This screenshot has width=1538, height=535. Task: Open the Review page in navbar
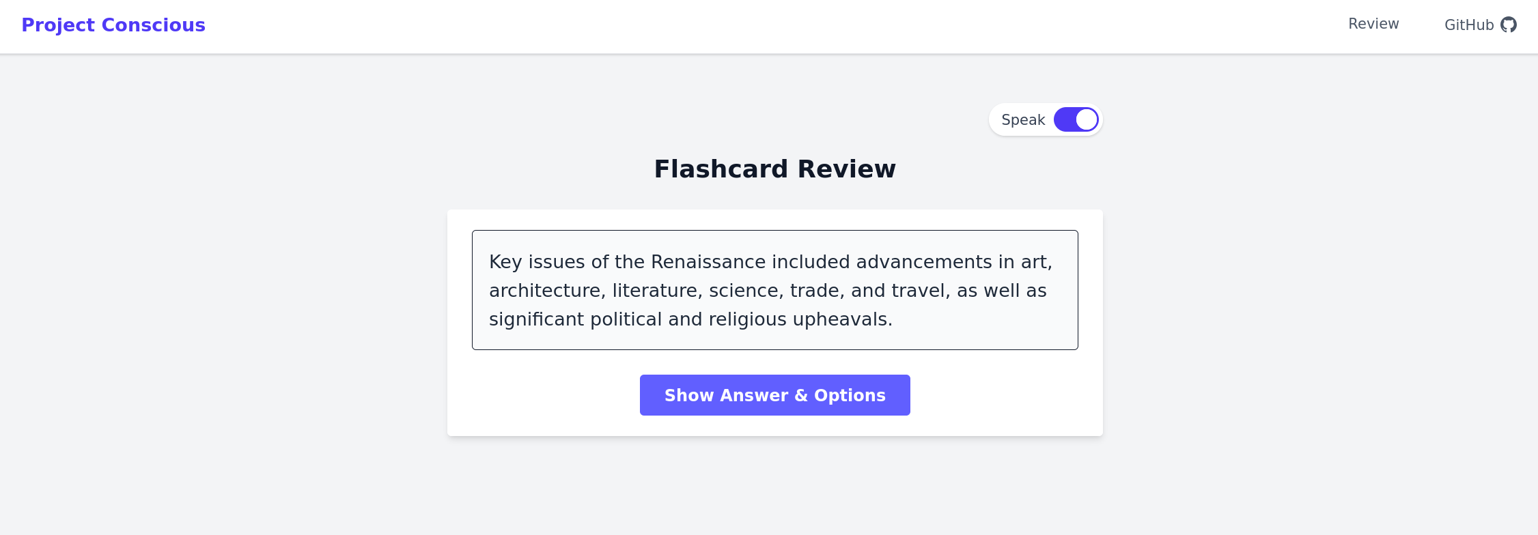[x=1373, y=24]
